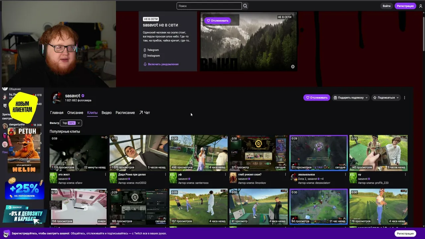Open clip author link "limonkov"
This screenshot has width=425, height=239.
pos(261,183)
